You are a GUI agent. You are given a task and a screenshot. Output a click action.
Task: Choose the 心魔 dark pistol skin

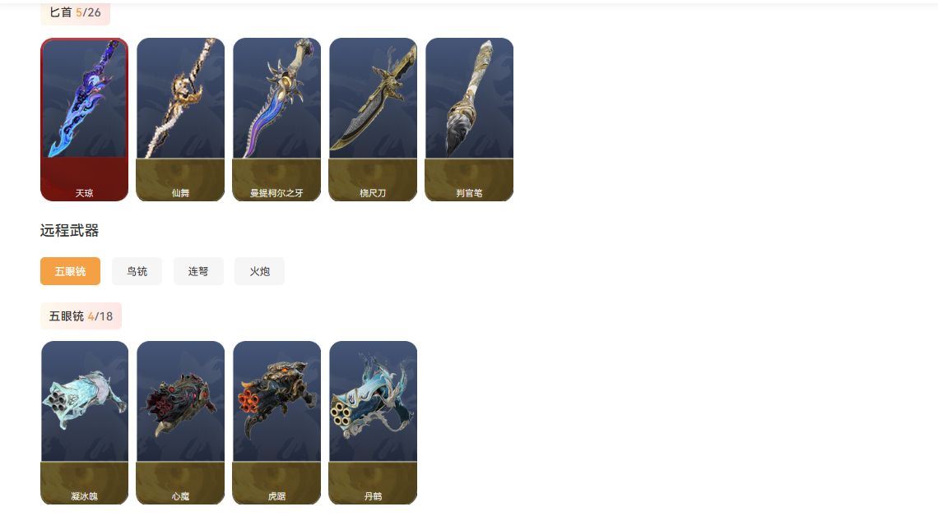[x=181, y=423]
